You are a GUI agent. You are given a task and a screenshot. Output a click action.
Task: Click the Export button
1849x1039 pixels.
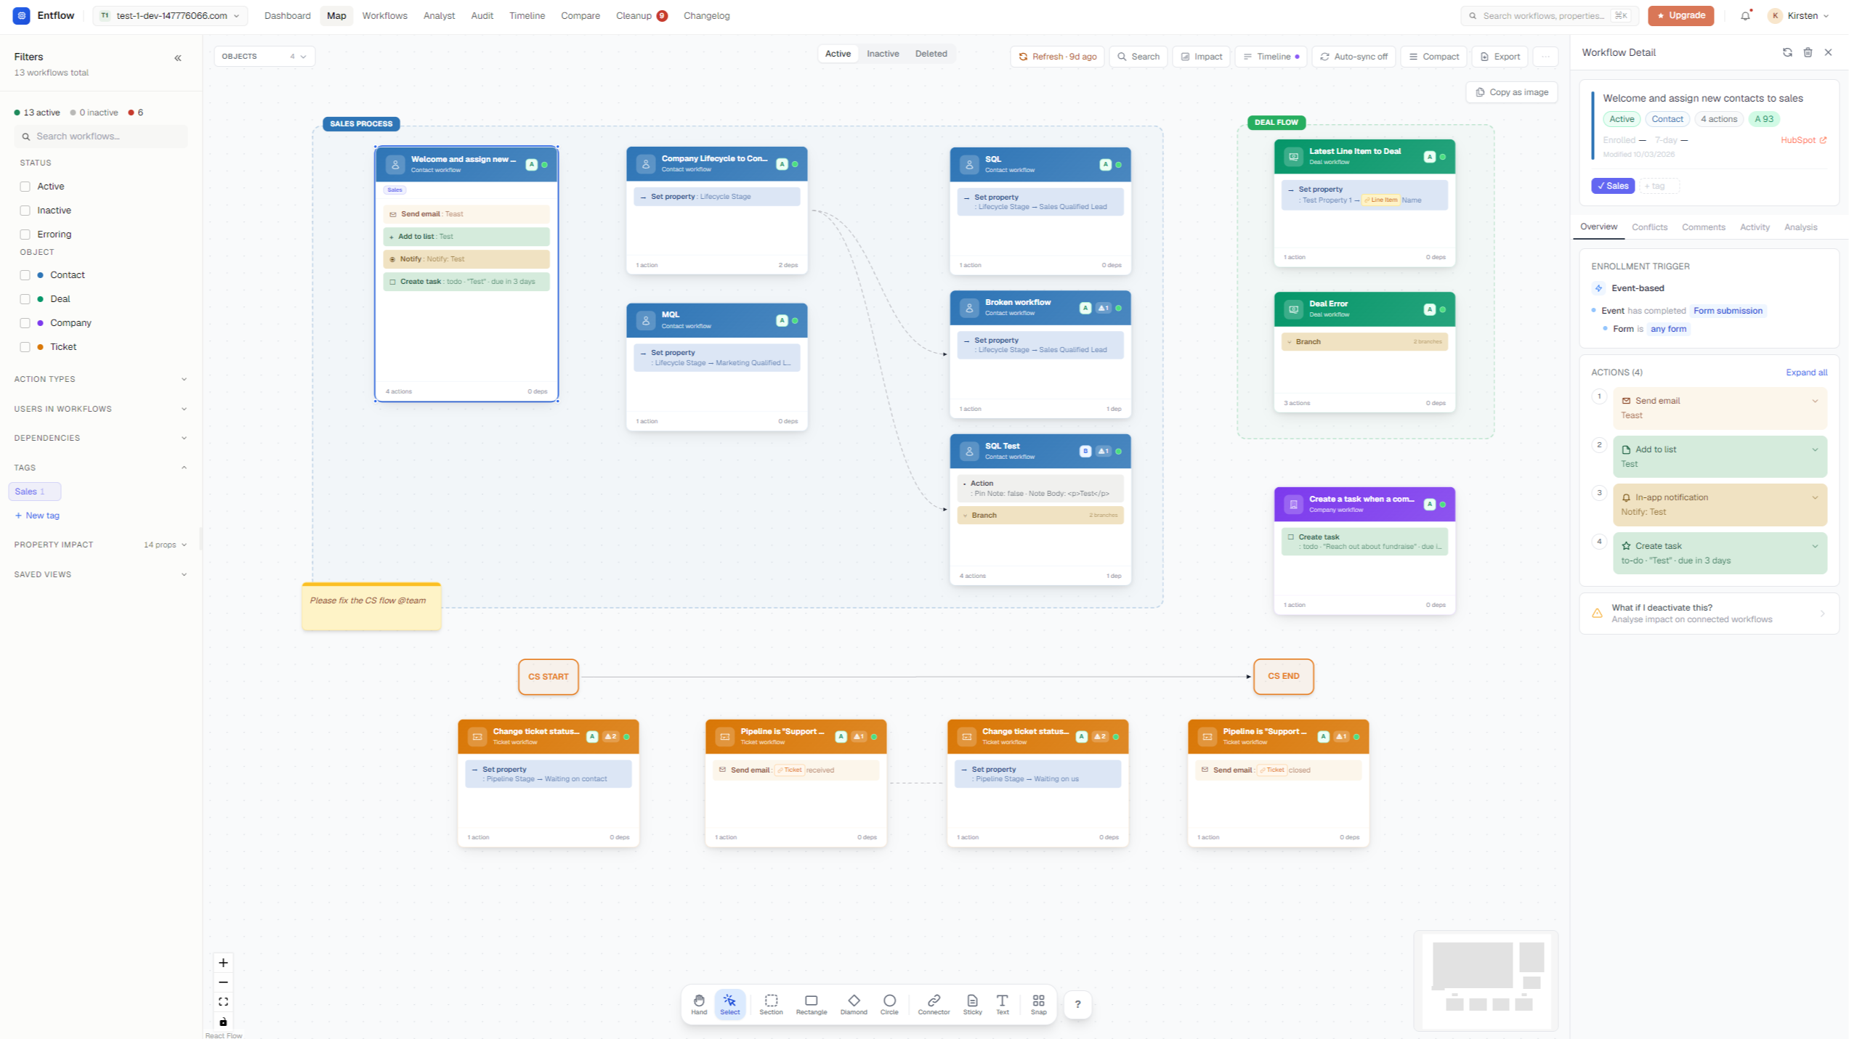point(1500,57)
